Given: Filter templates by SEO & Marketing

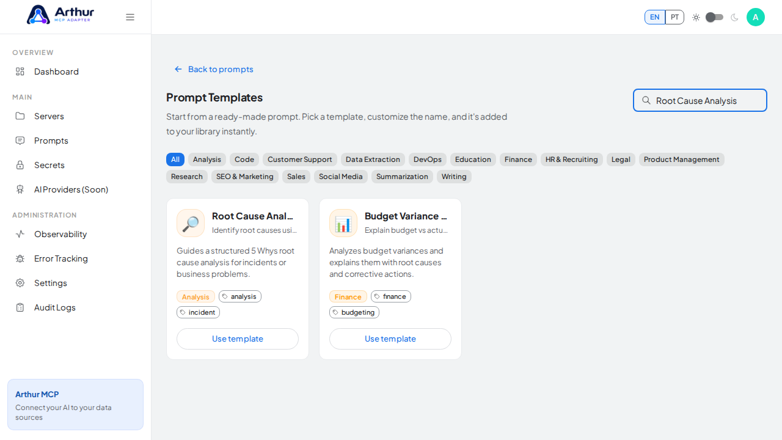Looking at the screenshot, I should (245, 177).
